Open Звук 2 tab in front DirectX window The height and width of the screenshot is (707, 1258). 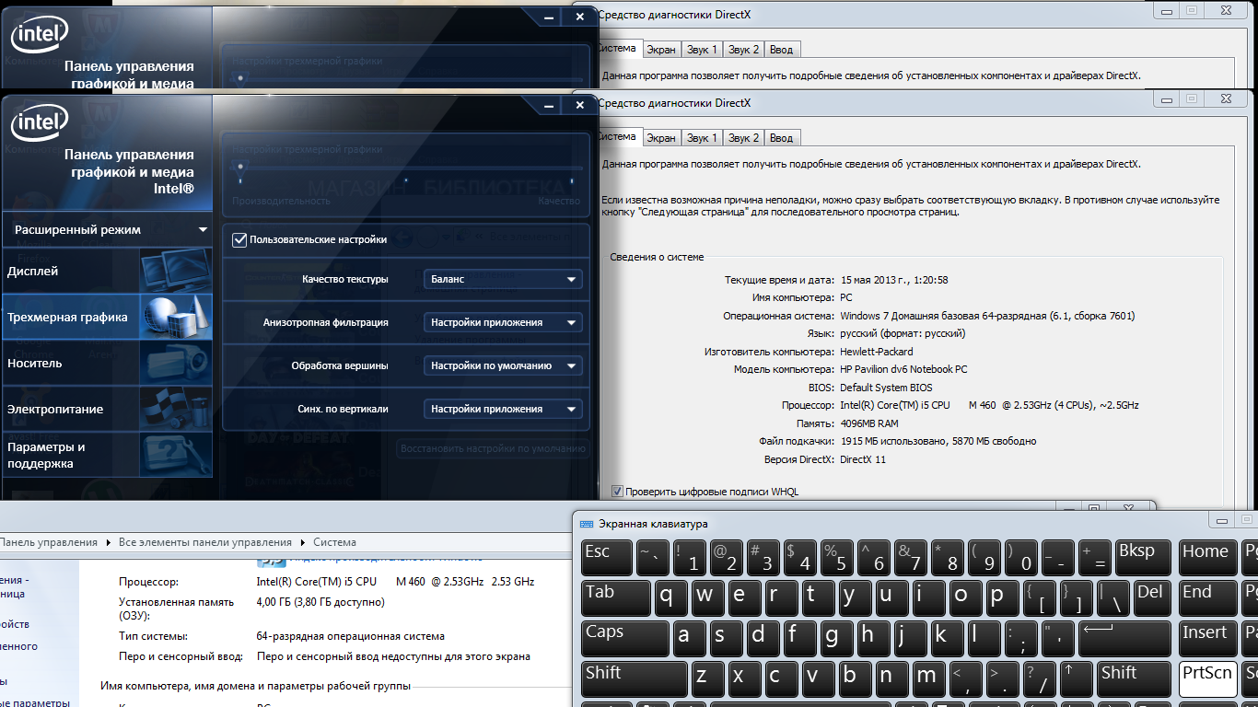743,138
